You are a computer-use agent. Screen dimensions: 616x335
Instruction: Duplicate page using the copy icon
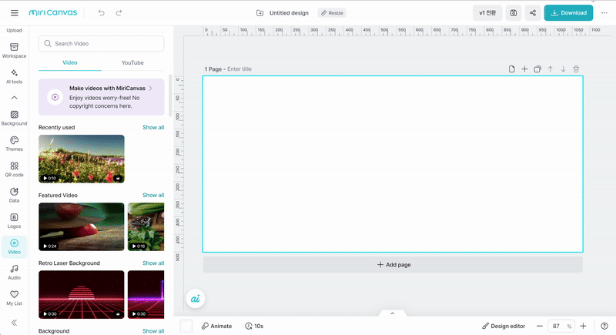(537, 69)
